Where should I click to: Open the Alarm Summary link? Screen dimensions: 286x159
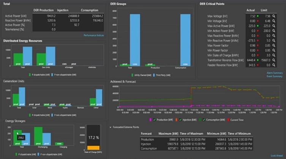click(275, 72)
